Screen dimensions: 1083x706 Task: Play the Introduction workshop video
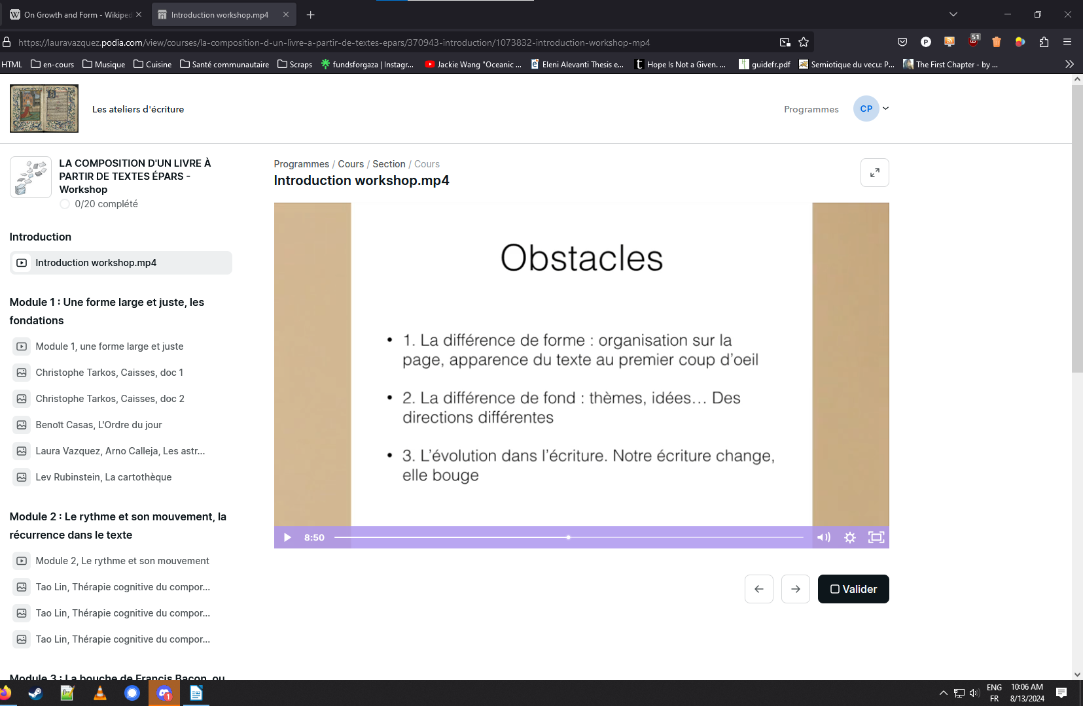287,537
